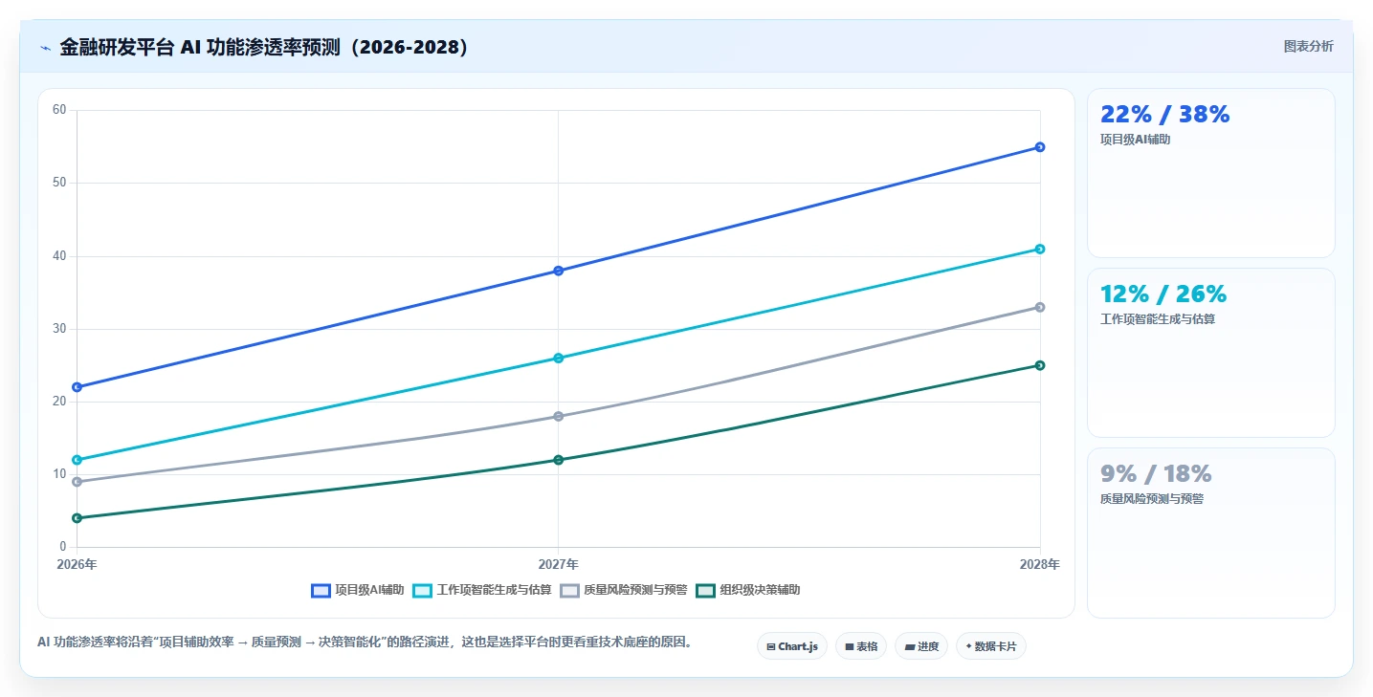
Task: Click the 工作项智能生成与估算 card label
Action: point(1158,319)
